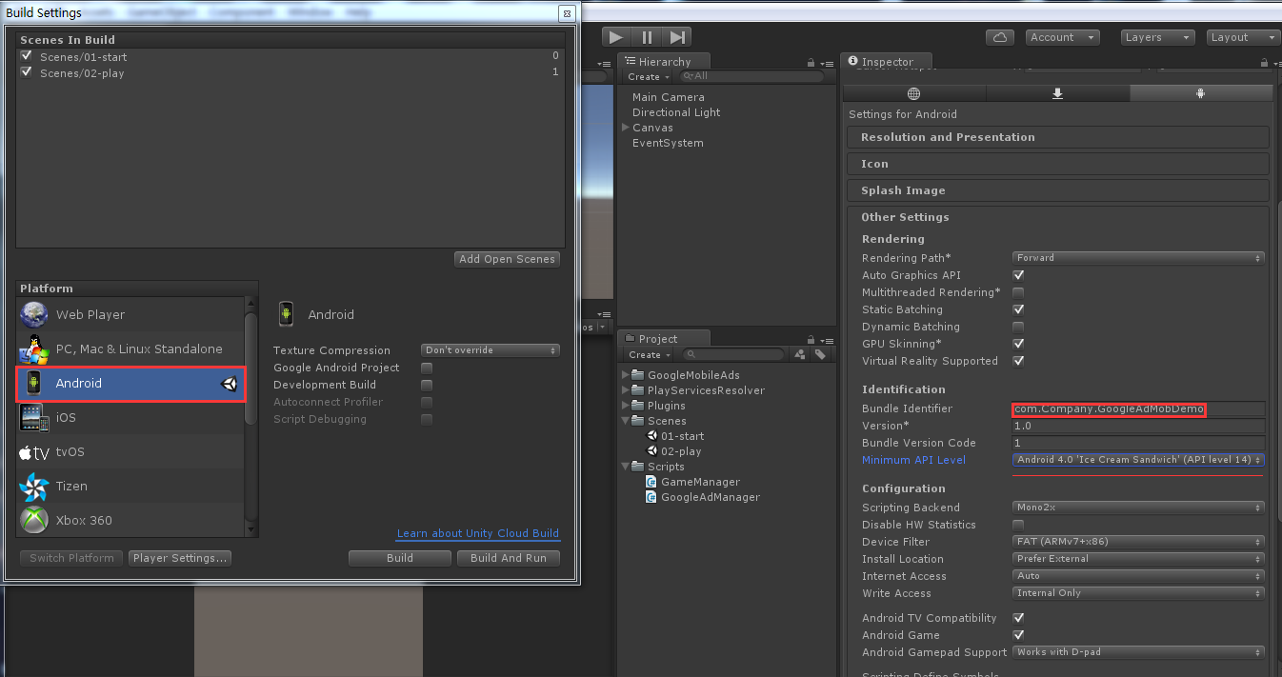This screenshot has width=1282, height=677.
Task: Open Write Access dropdown
Action: point(1138,593)
